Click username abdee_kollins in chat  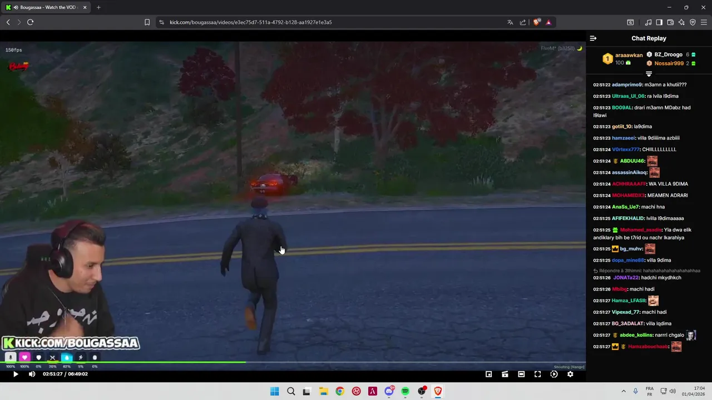coord(636,335)
